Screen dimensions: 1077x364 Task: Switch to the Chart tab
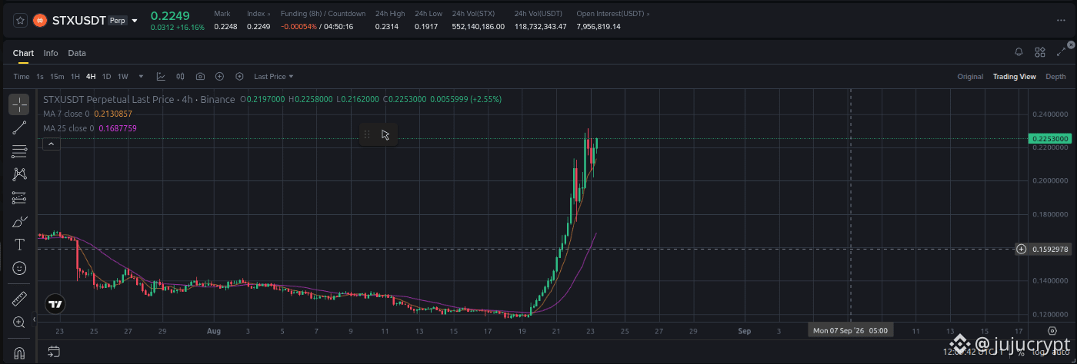[x=23, y=53]
